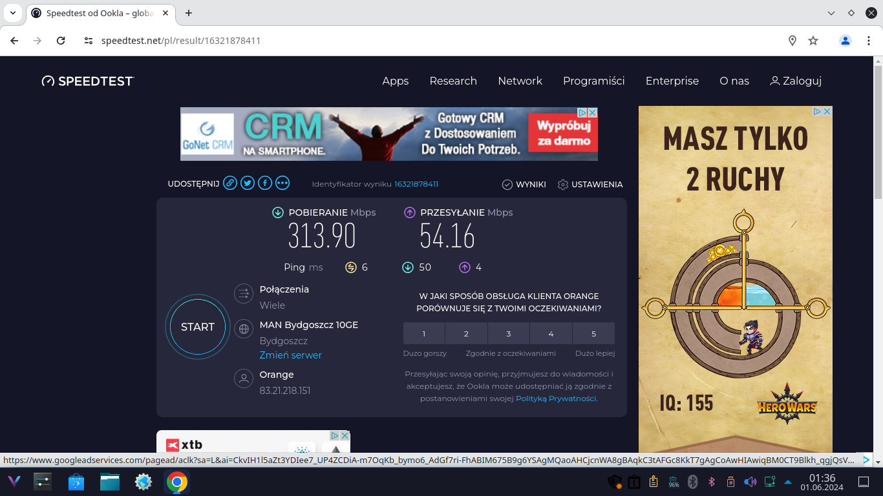Open USTAWIENIA settings
Viewport: 883px width, 496px height.
click(590, 184)
